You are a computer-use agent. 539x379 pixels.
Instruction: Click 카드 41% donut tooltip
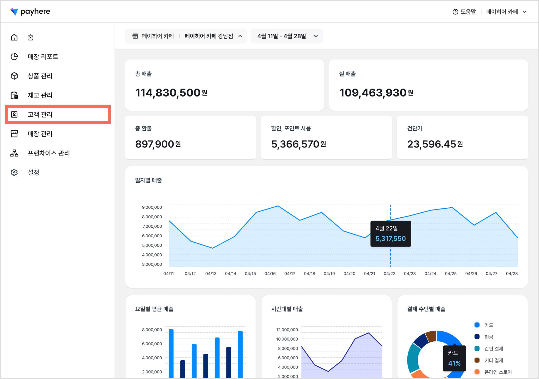pyautogui.click(x=455, y=358)
